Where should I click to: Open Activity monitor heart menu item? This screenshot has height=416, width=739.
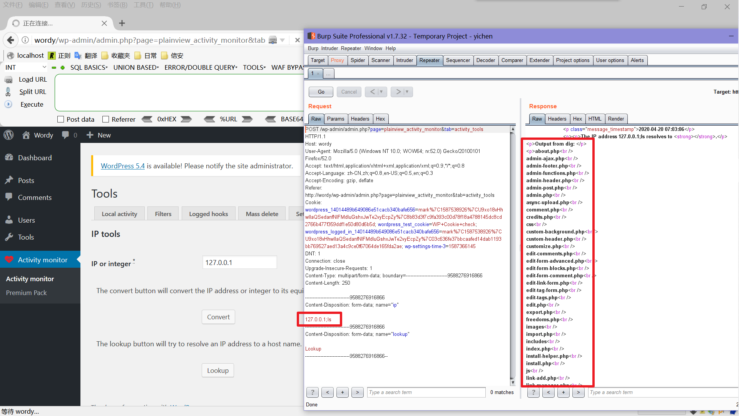pyautogui.click(x=40, y=260)
